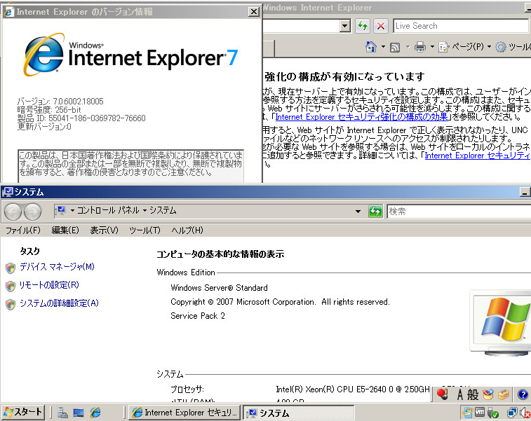Image resolution: width=531 pixels, height=421 pixels.
Task: Open システムの詳細設定(A) task link
Action: 59,303
